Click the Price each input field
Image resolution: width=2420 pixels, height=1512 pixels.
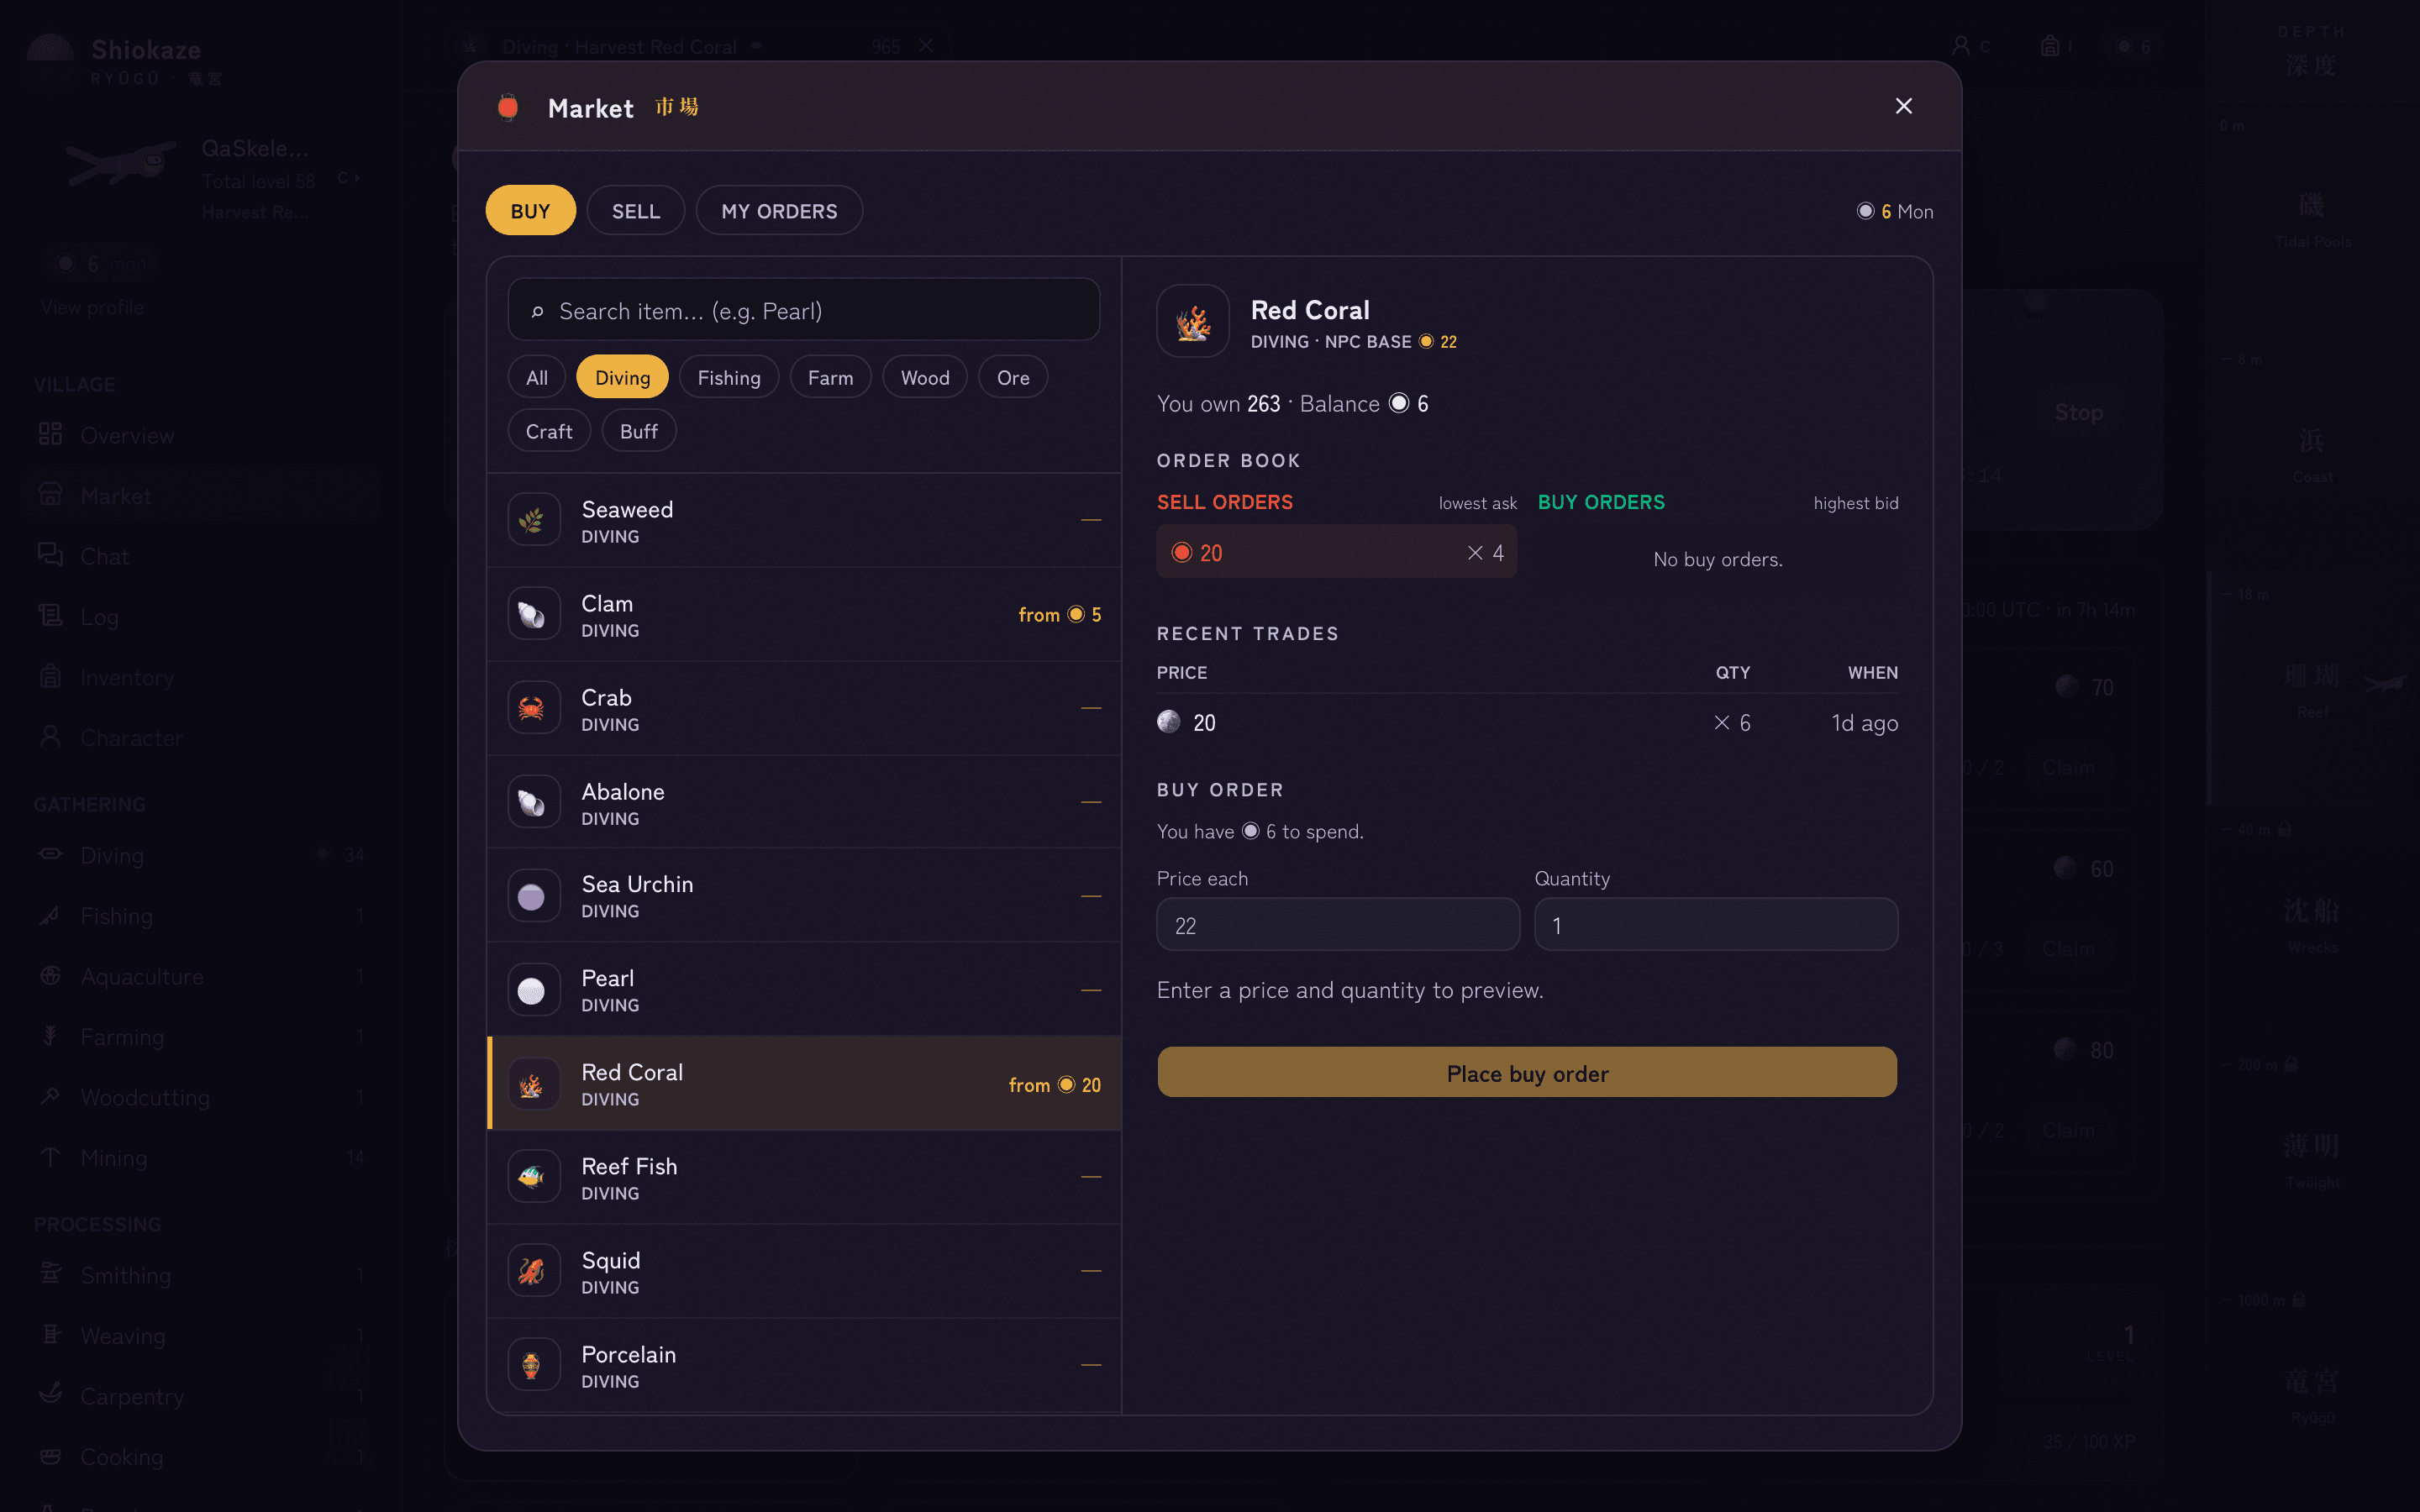click(x=1338, y=925)
